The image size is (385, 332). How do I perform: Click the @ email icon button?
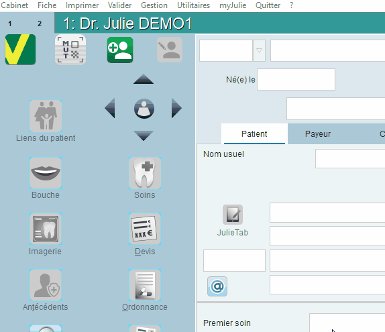coord(217,286)
